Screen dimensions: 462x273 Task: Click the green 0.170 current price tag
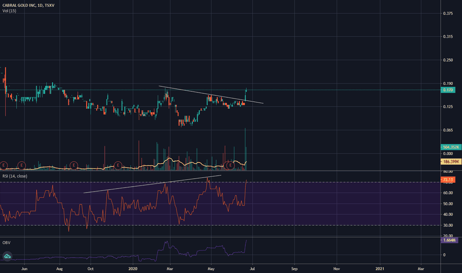click(x=448, y=90)
